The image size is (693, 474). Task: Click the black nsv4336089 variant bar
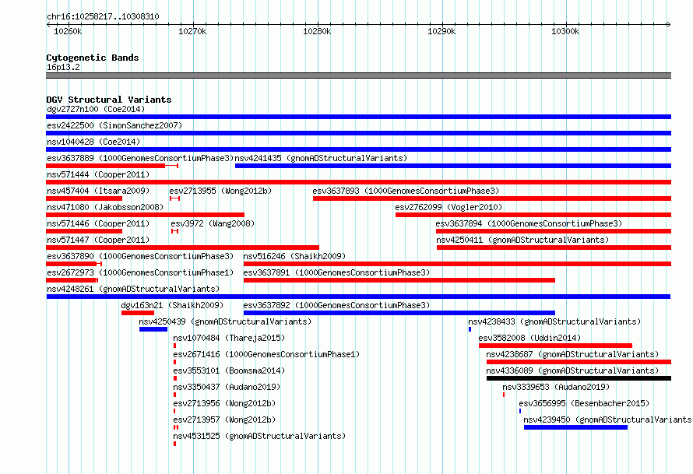coord(579,378)
